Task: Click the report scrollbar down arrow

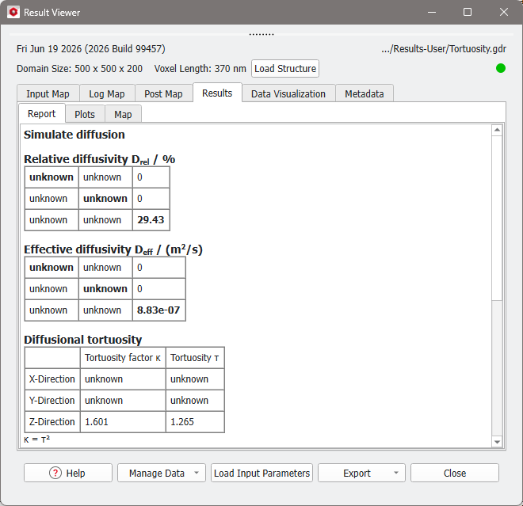Action: (497, 442)
